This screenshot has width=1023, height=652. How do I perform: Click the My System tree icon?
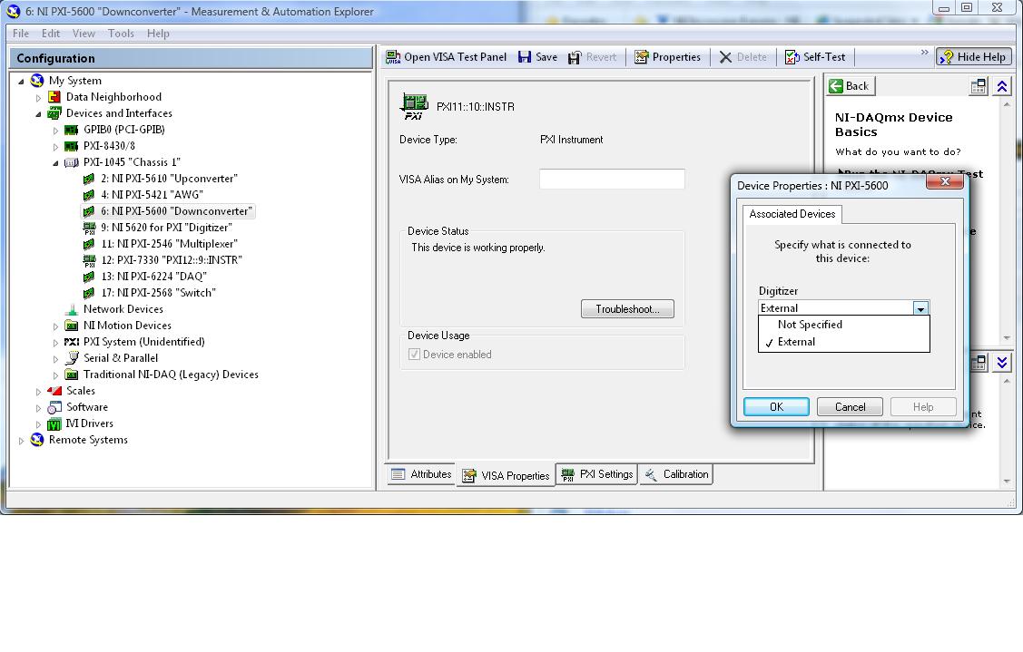point(37,81)
